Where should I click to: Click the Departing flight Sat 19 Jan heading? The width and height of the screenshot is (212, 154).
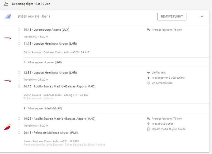click(31, 4)
